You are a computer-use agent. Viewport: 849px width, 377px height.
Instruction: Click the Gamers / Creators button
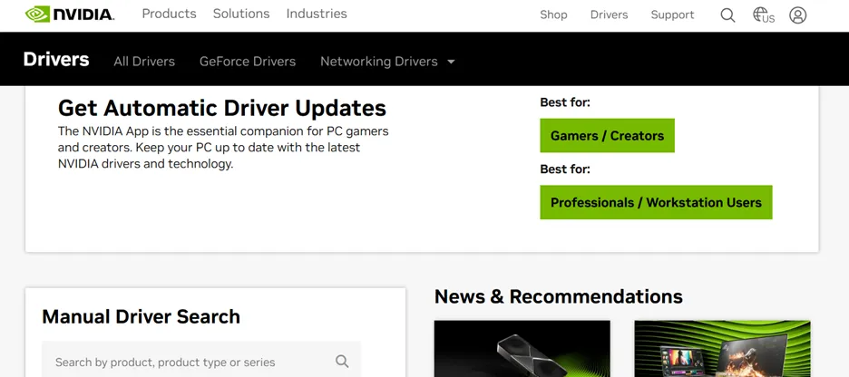pos(607,135)
